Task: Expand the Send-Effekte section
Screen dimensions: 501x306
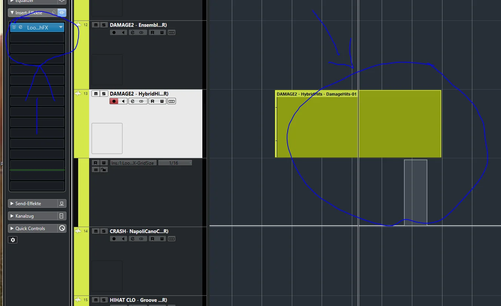Action: tap(12, 204)
